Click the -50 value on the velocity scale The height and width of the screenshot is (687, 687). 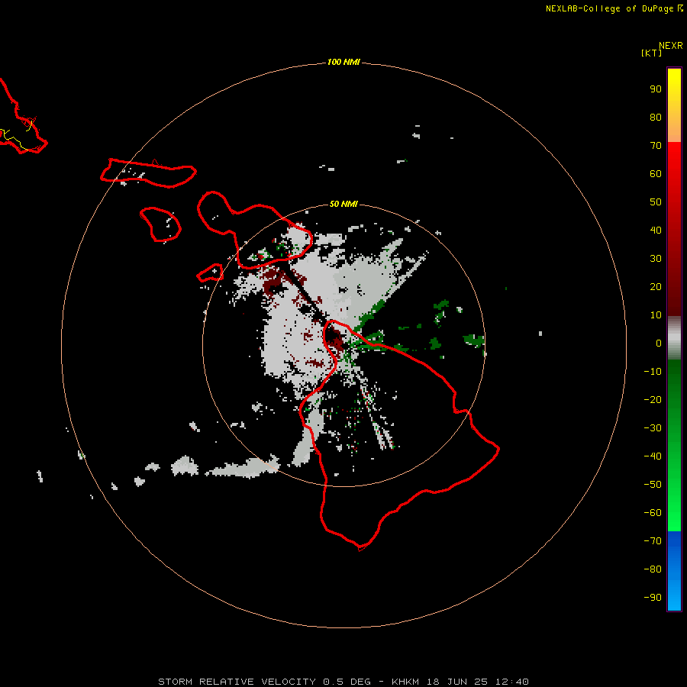653,485
